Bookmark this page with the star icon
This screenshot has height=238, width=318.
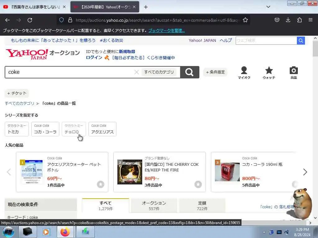click(x=245, y=20)
